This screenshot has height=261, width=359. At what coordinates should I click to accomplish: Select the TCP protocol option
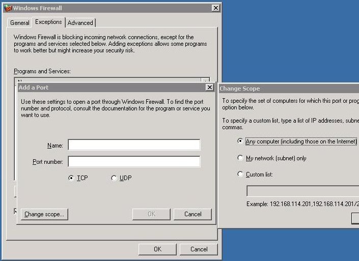(71, 178)
